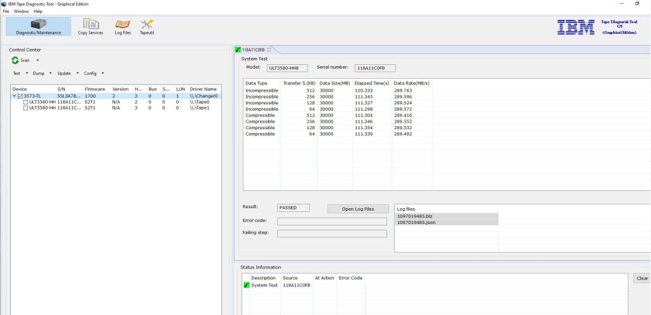The image size is (651, 315).
Task: Click Open Log Files button
Action: point(358,209)
